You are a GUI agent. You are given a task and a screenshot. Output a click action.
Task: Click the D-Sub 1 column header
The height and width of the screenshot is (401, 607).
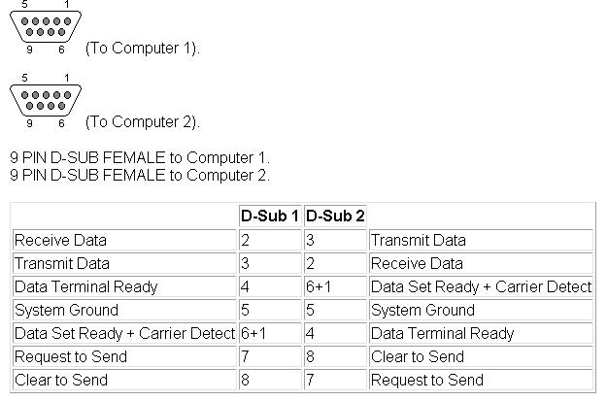(x=270, y=216)
